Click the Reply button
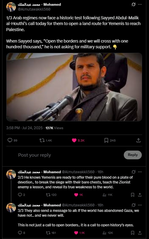 pos(133,155)
